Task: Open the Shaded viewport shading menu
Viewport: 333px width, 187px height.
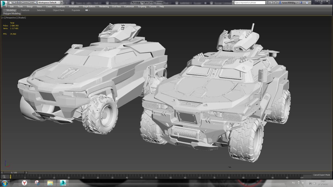Action: 22,18
